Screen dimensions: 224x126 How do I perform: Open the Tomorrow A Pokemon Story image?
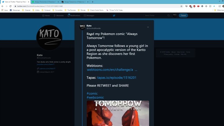(118, 113)
